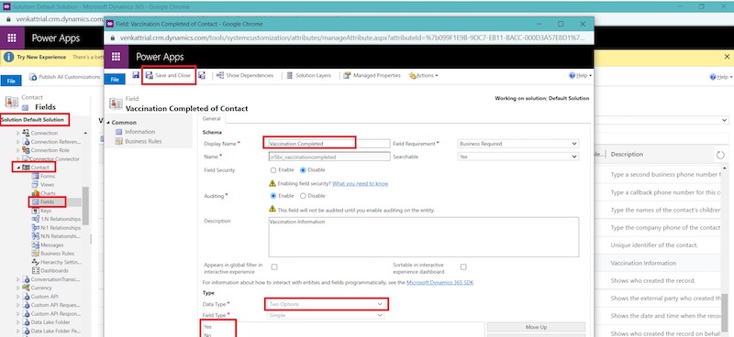The image size is (734, 337).
Task: Select the General tab
Action: 212,119
